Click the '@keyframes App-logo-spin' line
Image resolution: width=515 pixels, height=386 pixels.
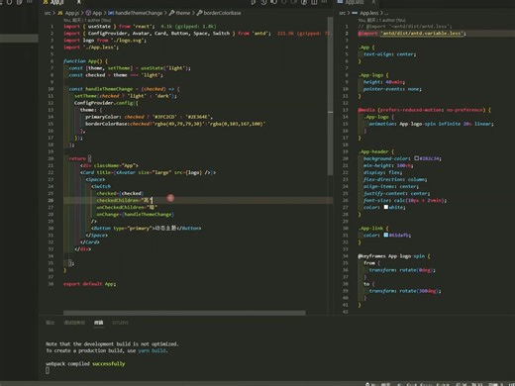394,256
